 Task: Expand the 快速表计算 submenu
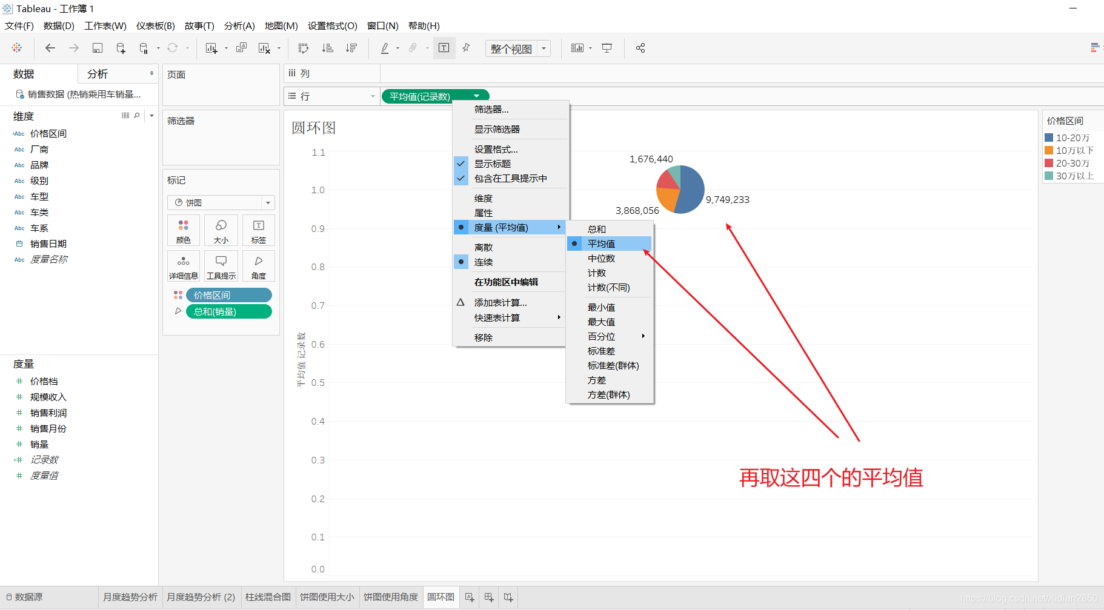point(509,318)
